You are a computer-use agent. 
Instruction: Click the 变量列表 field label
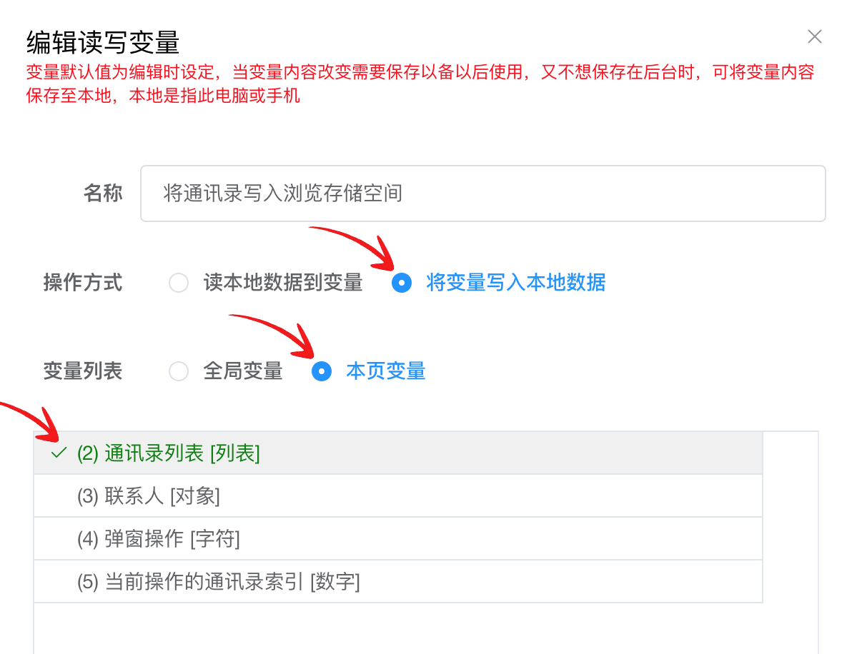83,371
